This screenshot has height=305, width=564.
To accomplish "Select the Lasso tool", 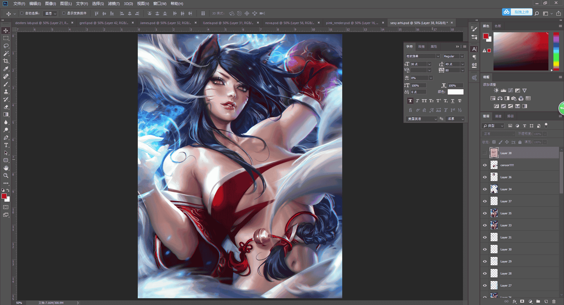I will click(x=6, y=46).
